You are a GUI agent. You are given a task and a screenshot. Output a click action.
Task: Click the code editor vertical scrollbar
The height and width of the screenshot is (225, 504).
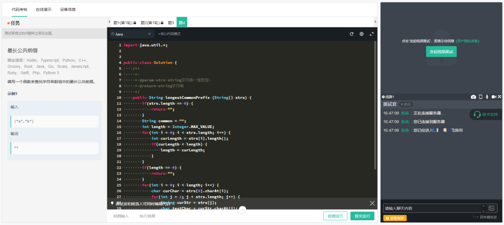click(x=375, y=105)
